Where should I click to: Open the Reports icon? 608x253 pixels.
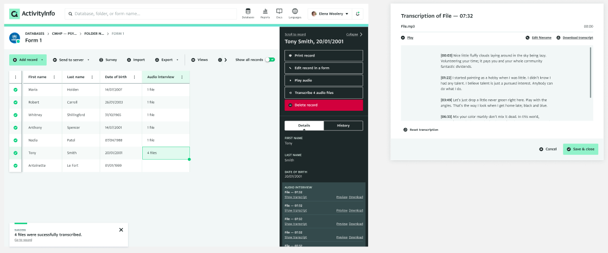[265, 13]
